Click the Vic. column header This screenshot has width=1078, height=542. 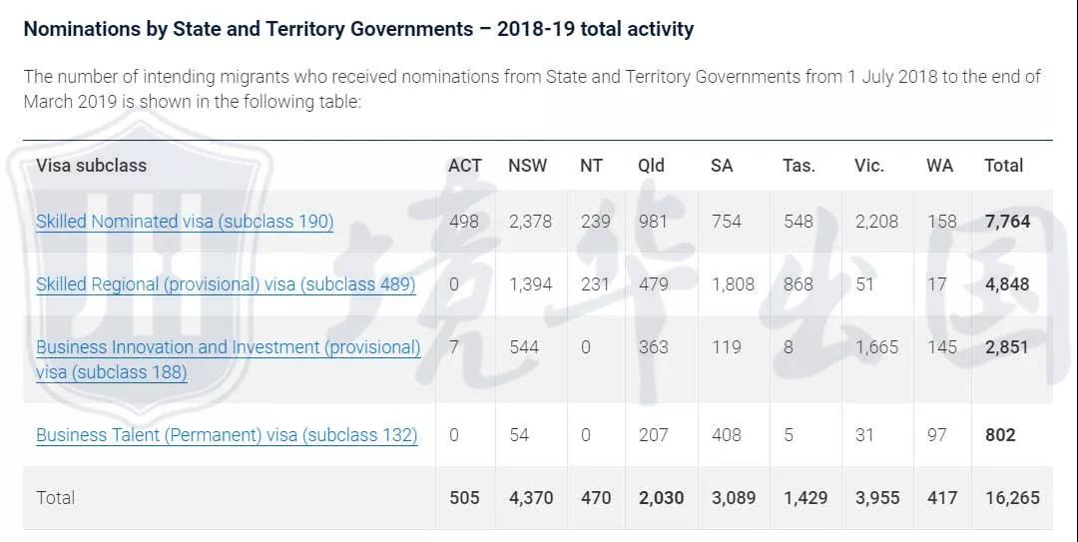(x=869, y=166)
